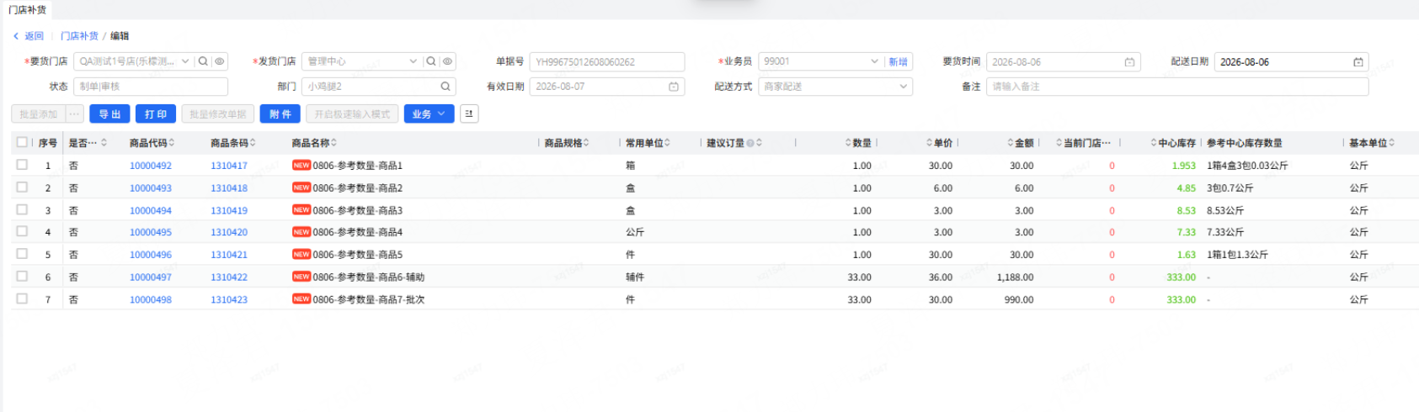Viewport: 1419px width, 412px height.
Task: Sort by 商品条码 column arrows
Action: (x=253, y=143)
